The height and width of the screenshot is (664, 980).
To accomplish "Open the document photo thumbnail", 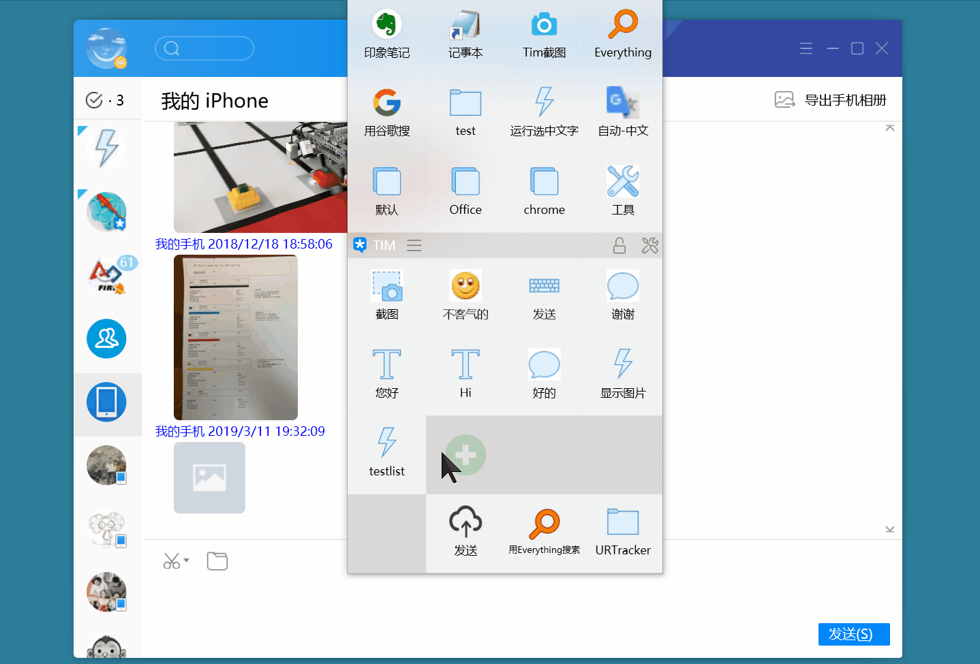I will [x=236, y=338].
